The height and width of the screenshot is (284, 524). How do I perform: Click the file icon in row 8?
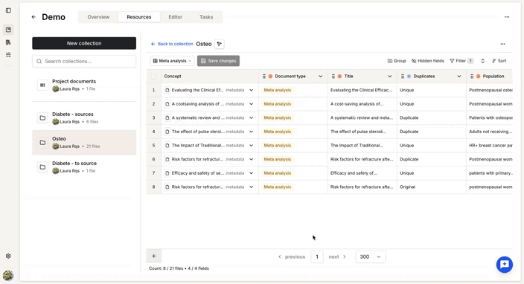[x=167, y=187]
